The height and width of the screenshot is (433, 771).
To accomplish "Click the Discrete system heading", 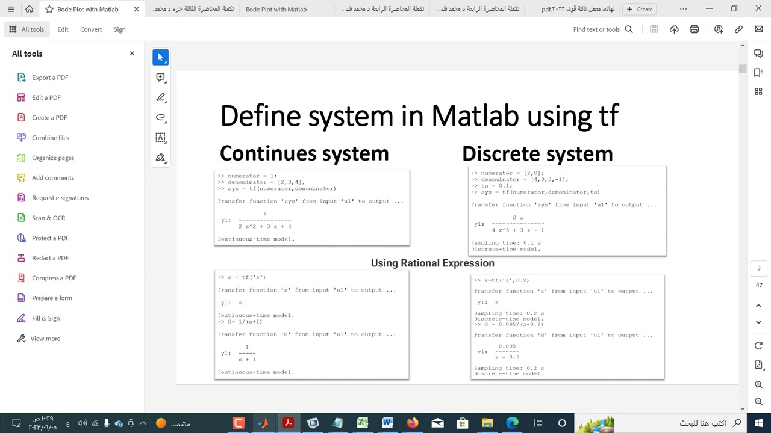I will [537, 154].
